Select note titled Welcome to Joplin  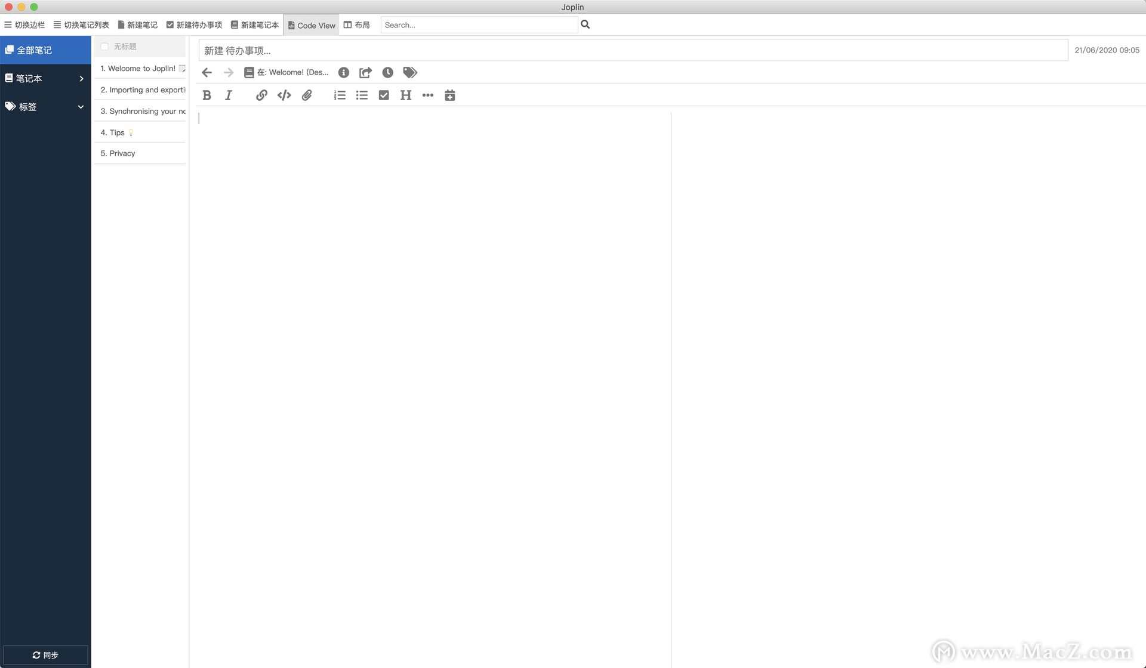[139, 69]
